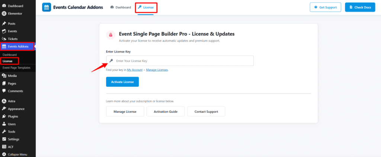Open Events Addons menu item
381x157 pixels.
(x=18, y=46)
